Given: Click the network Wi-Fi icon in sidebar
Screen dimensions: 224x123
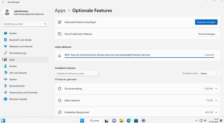Looking at the screenshot, I should click(x=5, y=46).
